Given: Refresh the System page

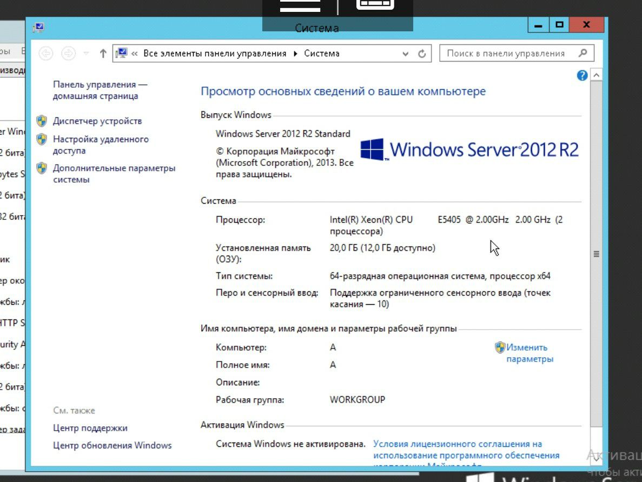Looking at the screenshot, I should 422,53.
